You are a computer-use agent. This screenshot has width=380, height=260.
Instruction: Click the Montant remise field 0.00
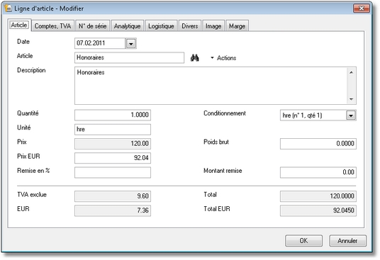coord(318,172)
